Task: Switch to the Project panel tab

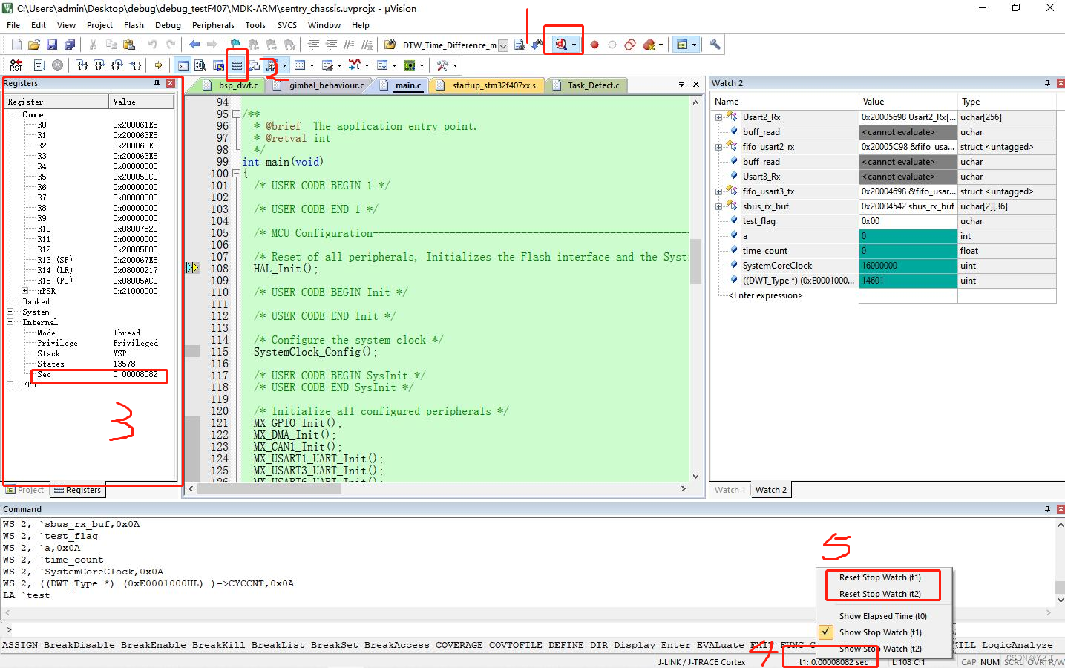Action: click(25, 490)
